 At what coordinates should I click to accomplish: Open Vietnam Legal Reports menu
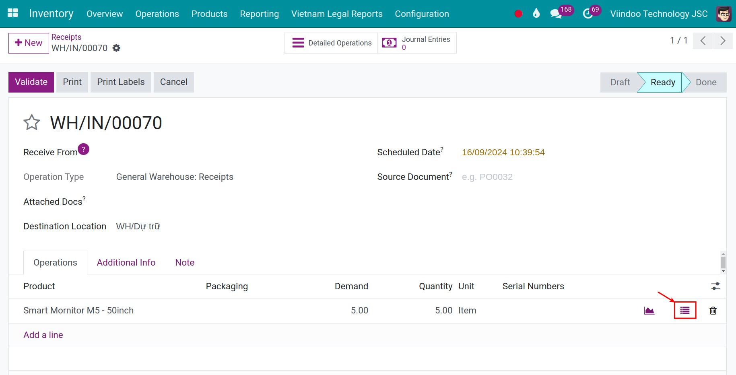click(337, 14)
